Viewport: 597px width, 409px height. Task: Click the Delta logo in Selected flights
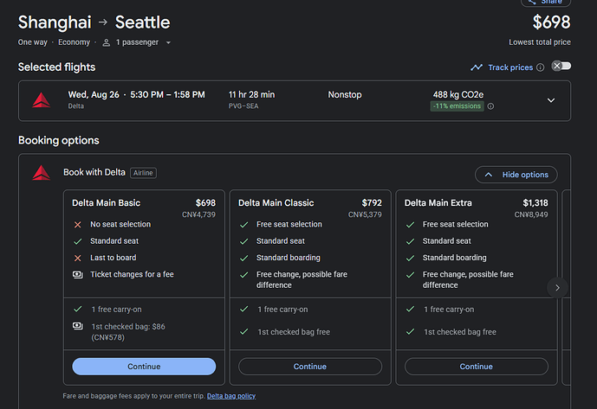[x=41, y=100]
